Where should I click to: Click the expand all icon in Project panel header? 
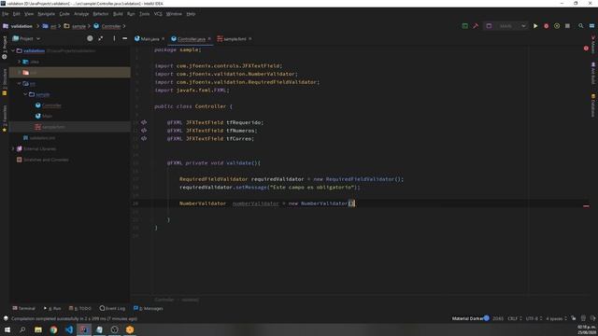pos(101,38)
